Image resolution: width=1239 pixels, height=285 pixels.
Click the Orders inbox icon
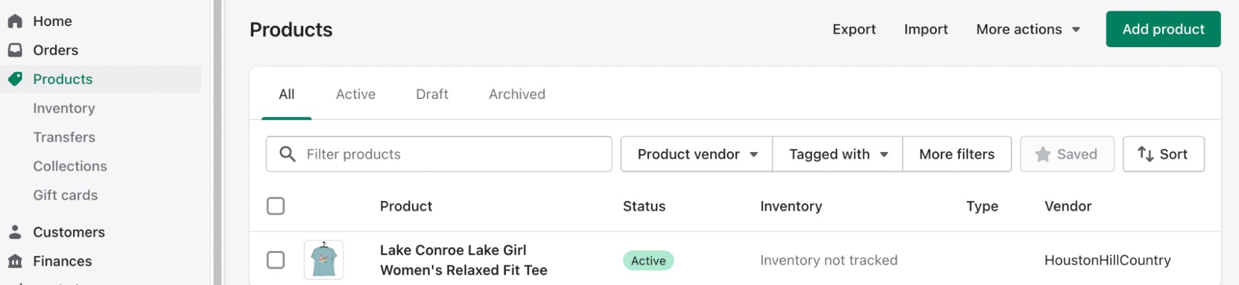(15, 50)
